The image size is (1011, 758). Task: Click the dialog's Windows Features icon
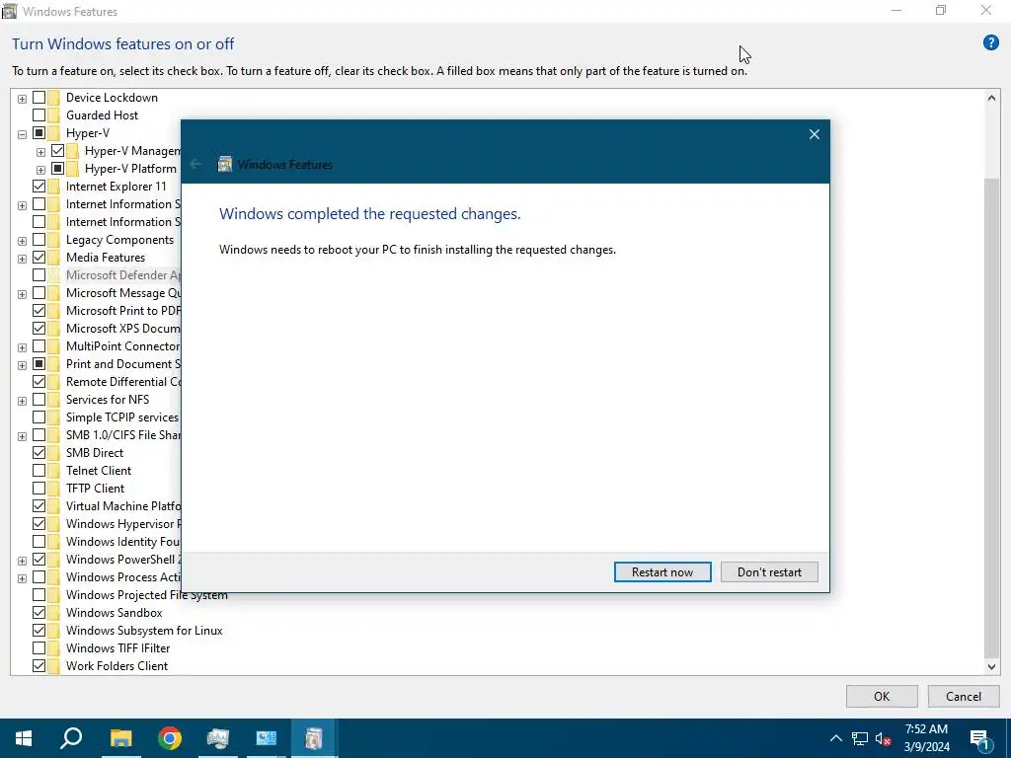224,165
